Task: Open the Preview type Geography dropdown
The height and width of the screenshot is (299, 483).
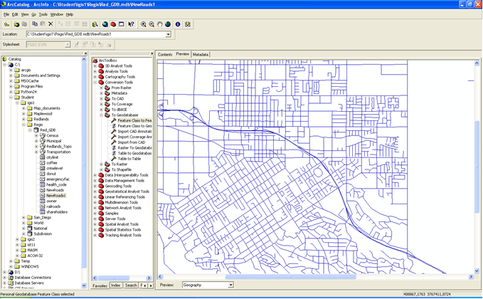Action: (230, 285)
